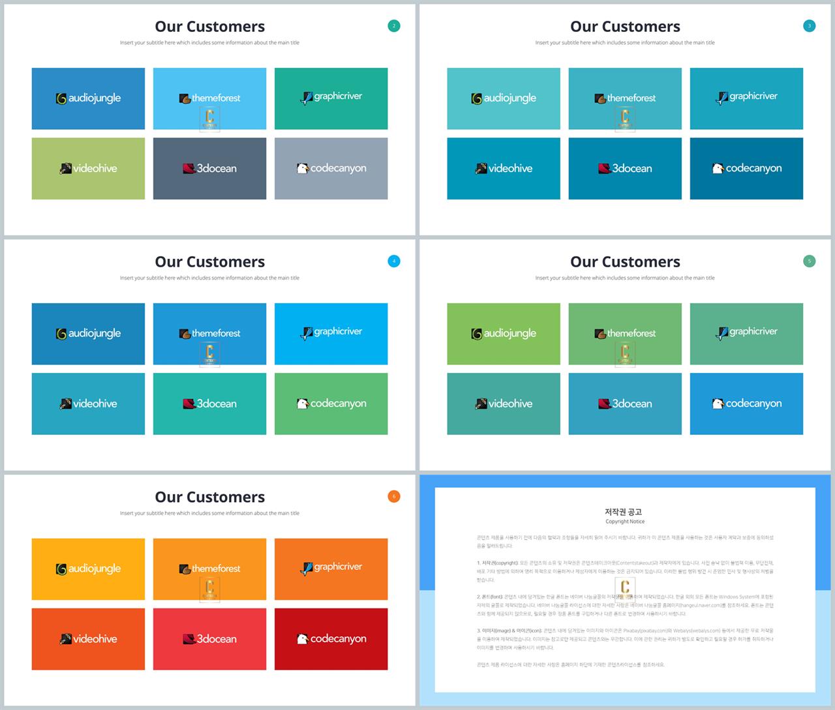835x710 pixels.
Task: Select the Our Customers title on slide 4
Action: tap(209, 262)
